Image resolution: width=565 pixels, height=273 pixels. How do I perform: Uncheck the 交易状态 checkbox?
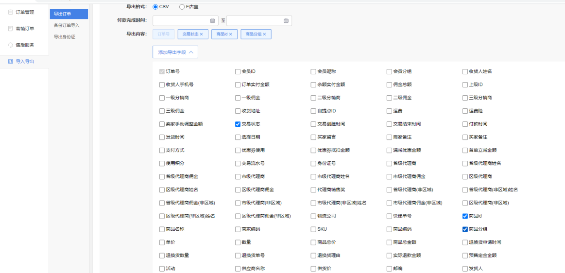238,124
